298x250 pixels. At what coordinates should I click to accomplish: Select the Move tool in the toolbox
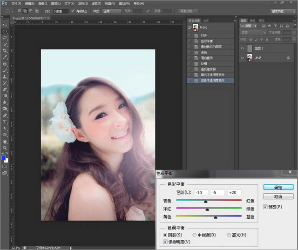pyautogui.click(x=5, y=25)
